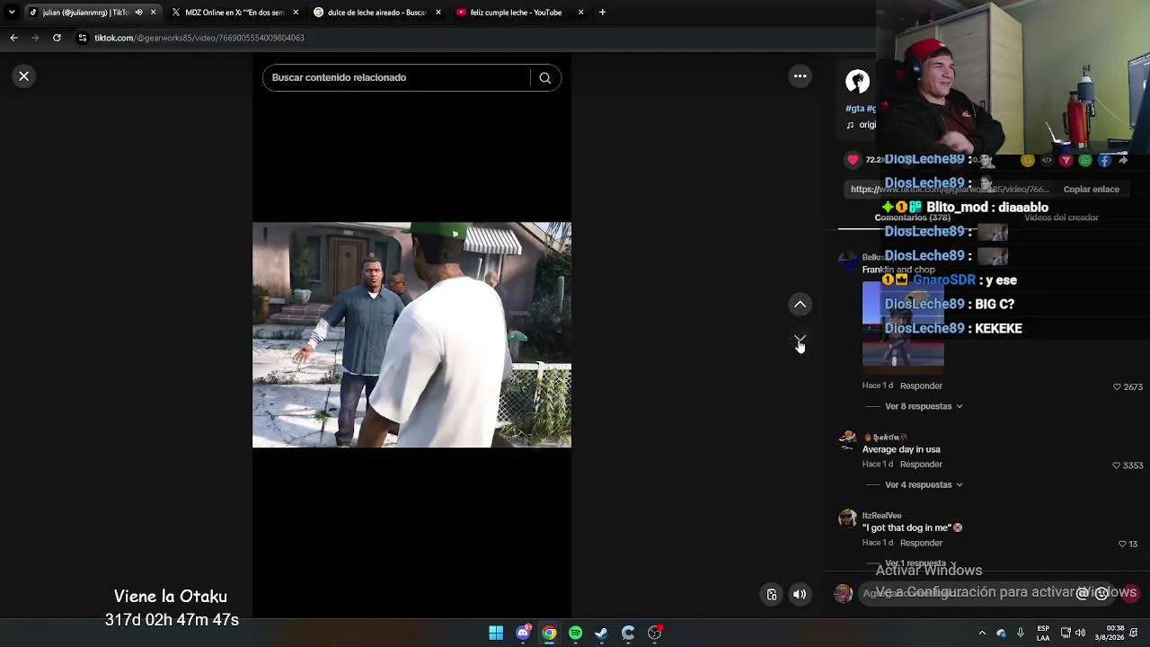Click the microphone tray icon

click(1020, 633)
